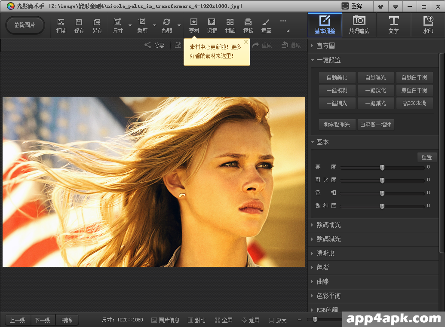
Task: Select the 畫筆 brush tool
Action: pyautogui.click(x=266, y=25)
